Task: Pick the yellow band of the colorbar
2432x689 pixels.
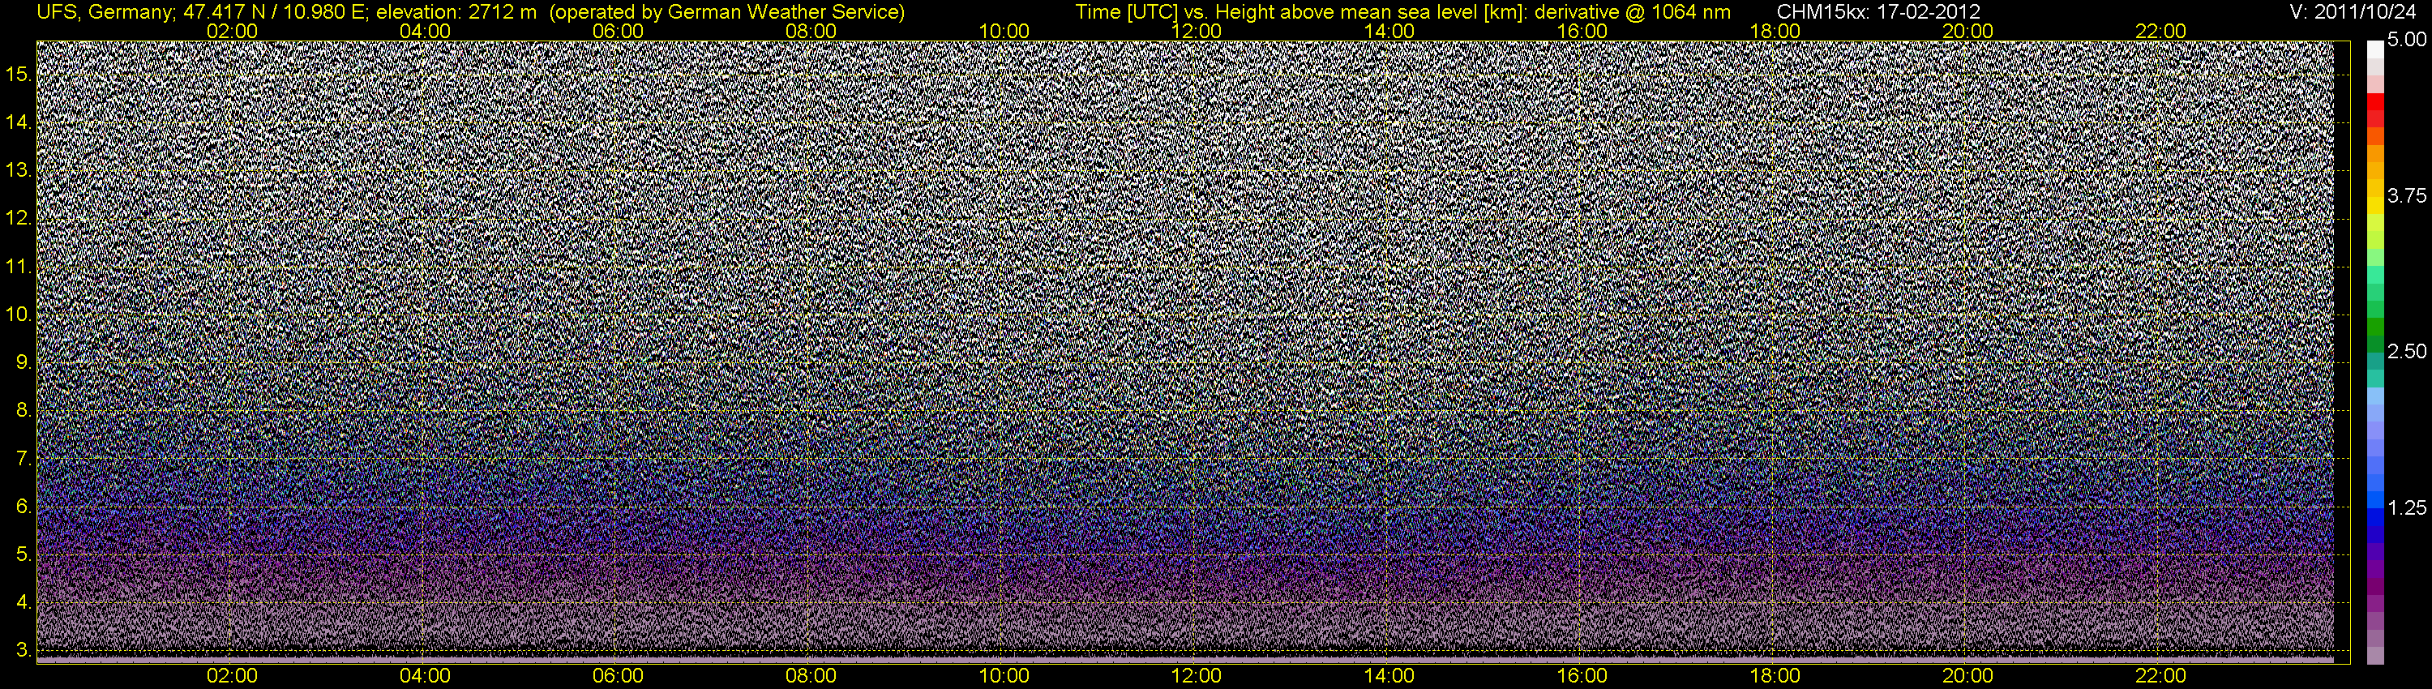Action: [x=2375, y=206]
